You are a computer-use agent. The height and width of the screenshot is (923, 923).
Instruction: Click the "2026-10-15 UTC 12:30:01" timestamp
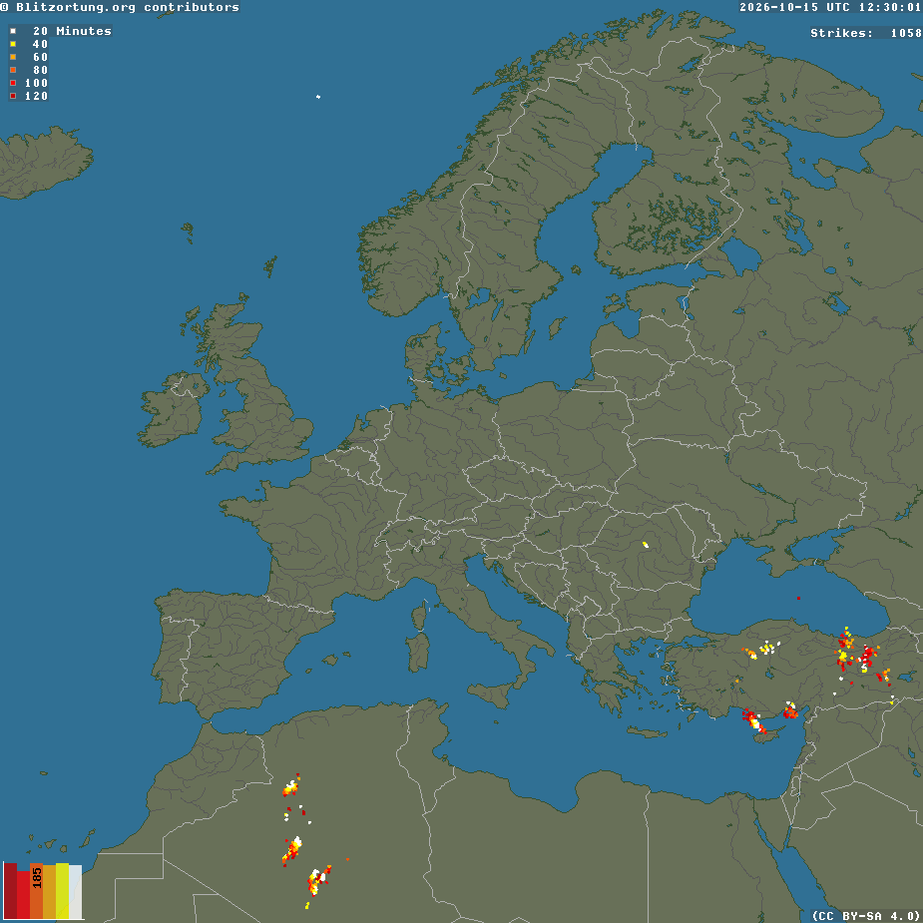coord(830,7)
